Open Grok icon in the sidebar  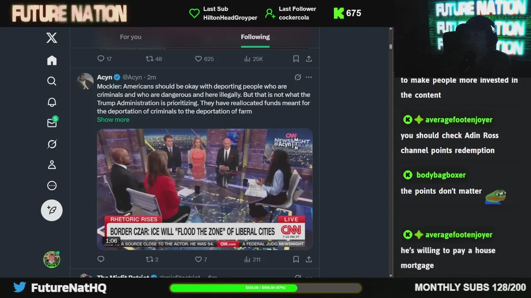point(52,144)
